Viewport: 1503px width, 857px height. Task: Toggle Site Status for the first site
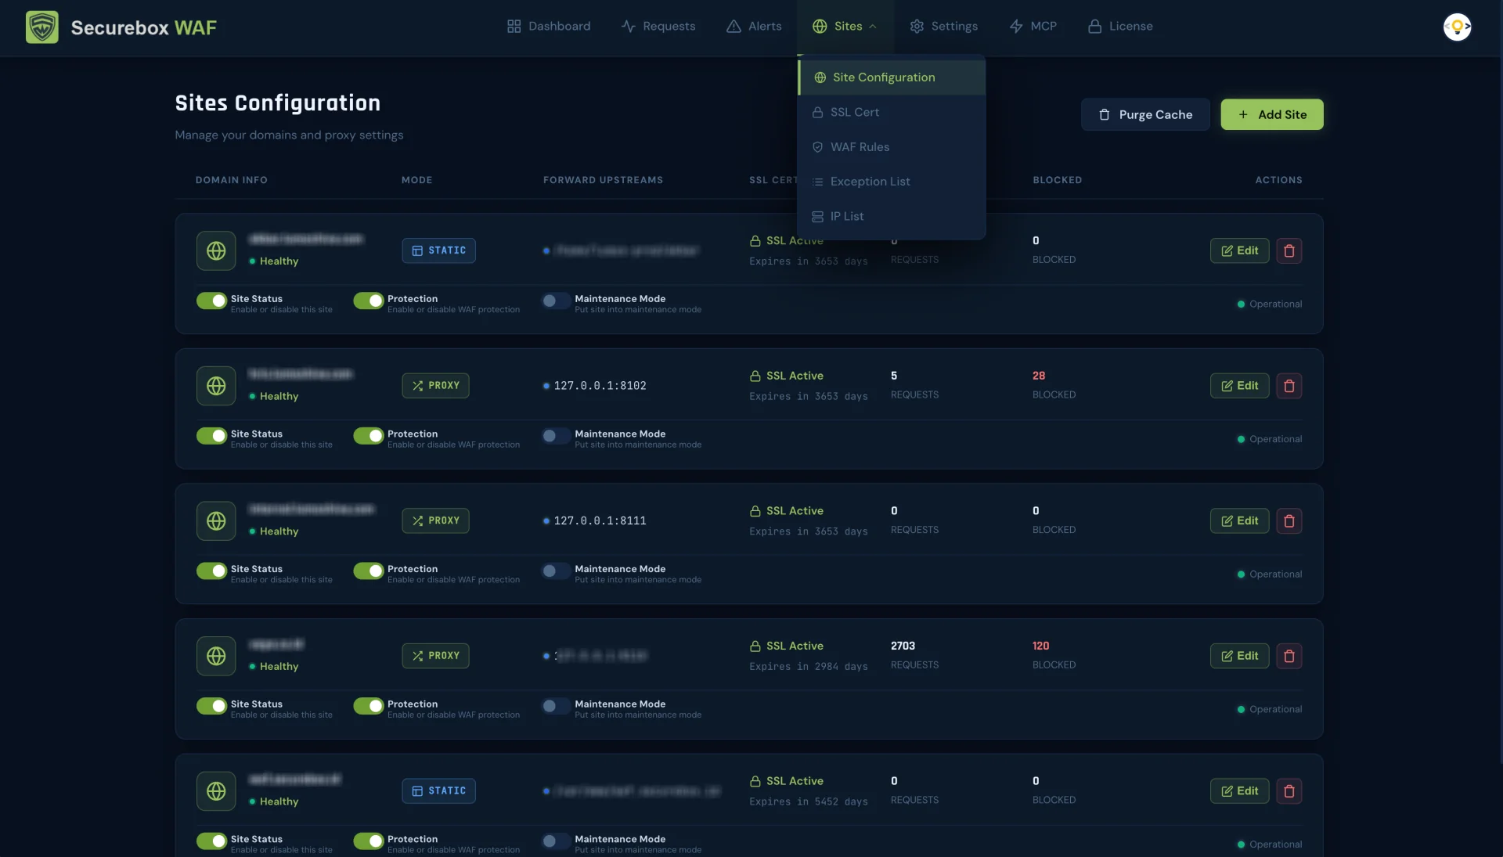[211, 301]
